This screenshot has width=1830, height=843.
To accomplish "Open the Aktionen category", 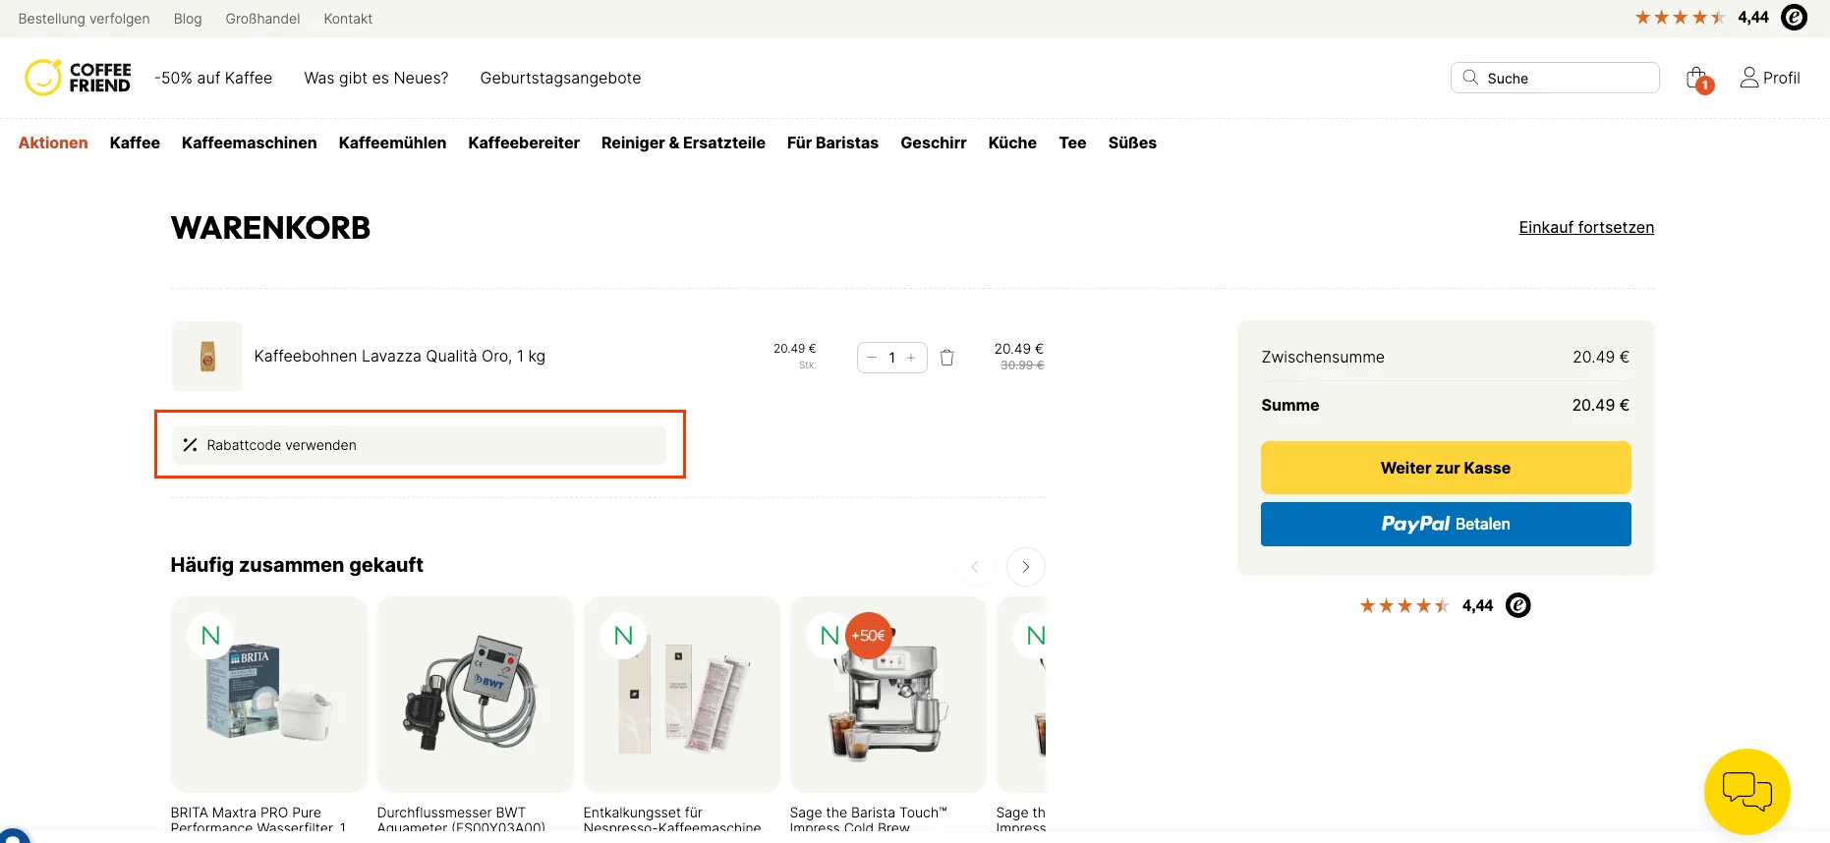I will (53, 142).
